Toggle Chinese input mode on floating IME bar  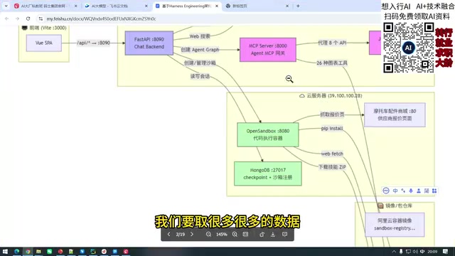coord(395,191)
